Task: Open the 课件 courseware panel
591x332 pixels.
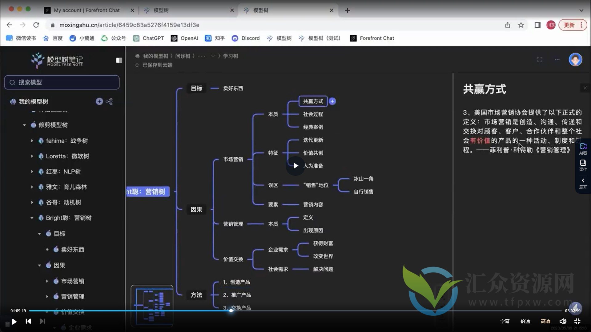Action: pyautogui.click(x=583, y=165)
